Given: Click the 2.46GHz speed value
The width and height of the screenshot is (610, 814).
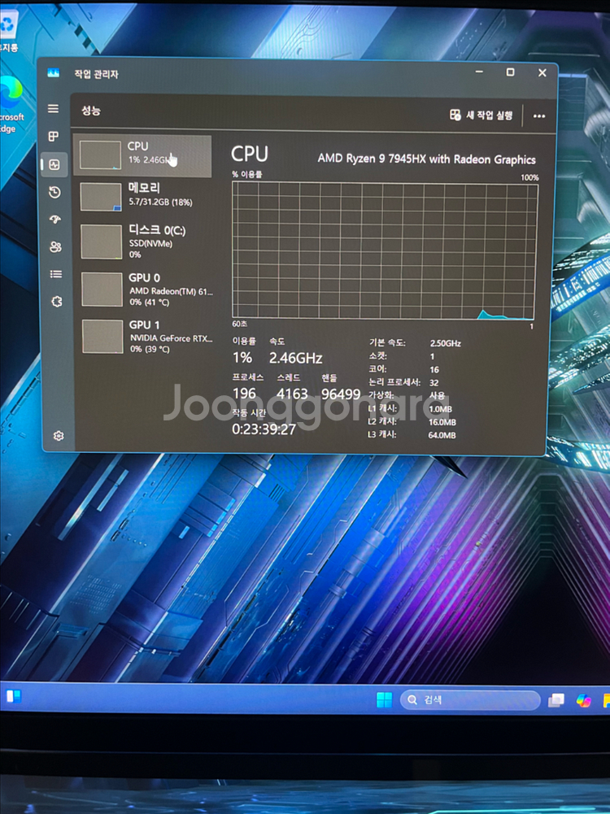Looking at the screenshot, I should coord(295,358).
